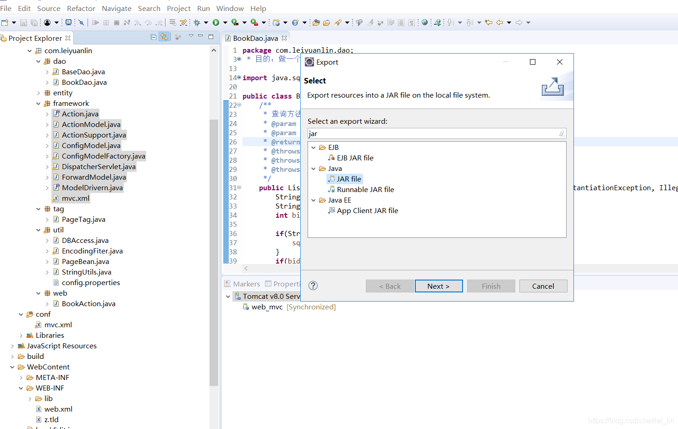Click the Project Explorer vertical scrollbar
The height and width of the screenshot is (429, 678).
[x=214, y=252]
